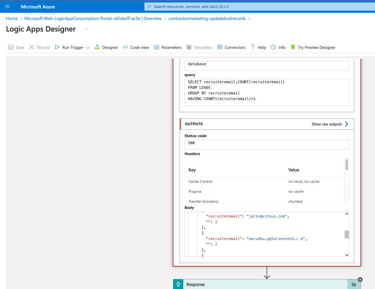Click the Discard X icon

tap(32, 47)
